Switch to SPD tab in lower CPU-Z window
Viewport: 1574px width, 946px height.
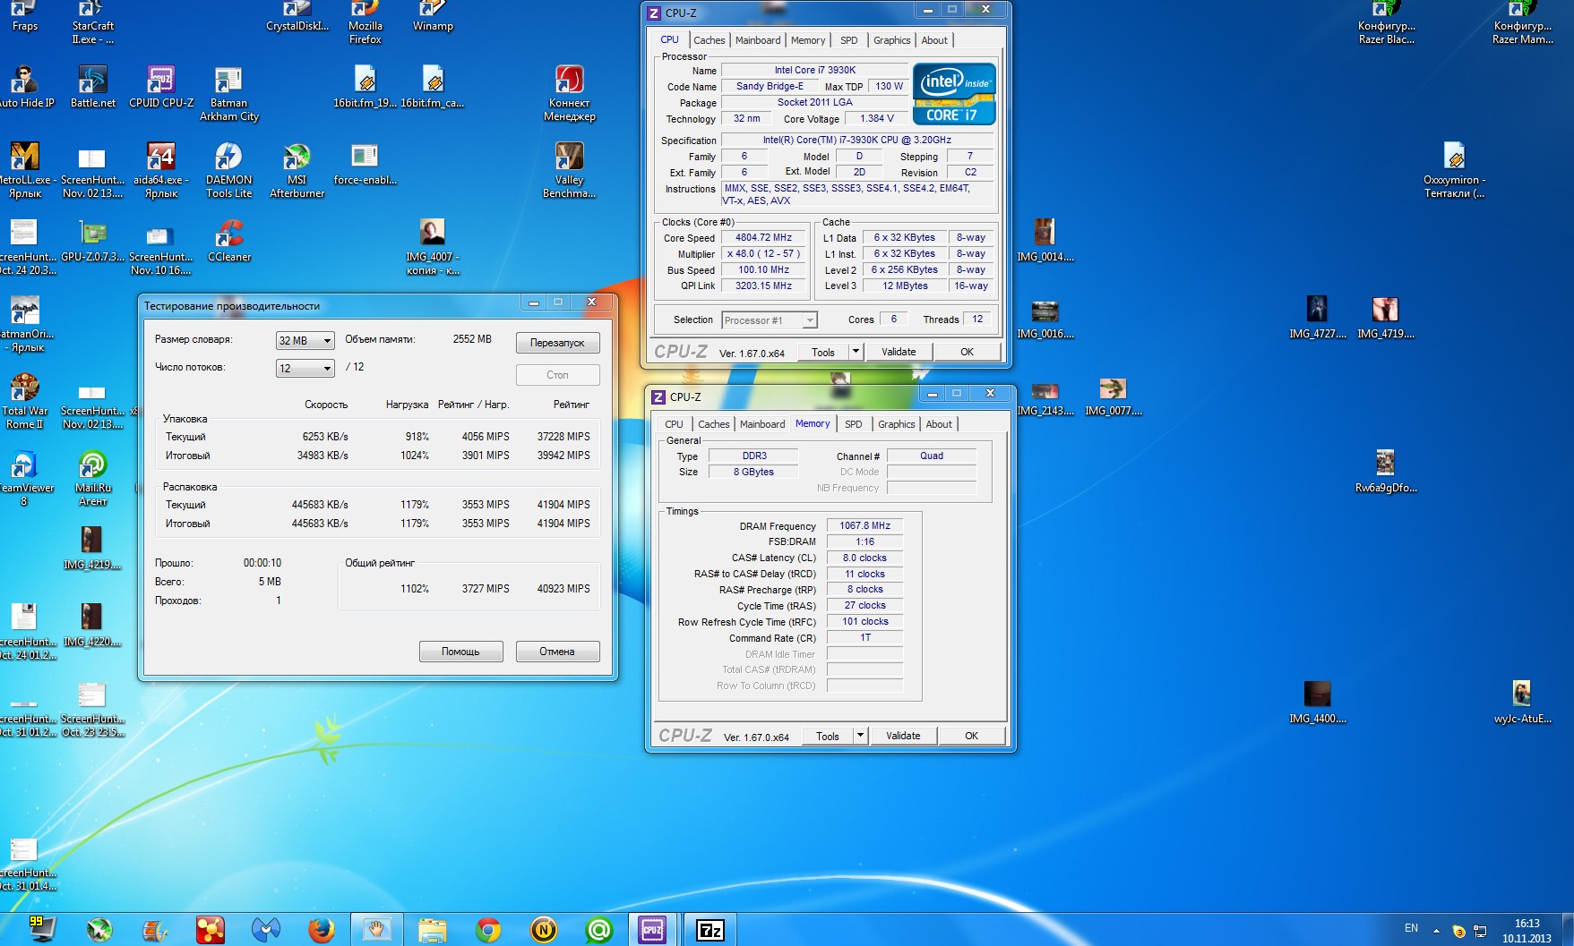point(853,424)
